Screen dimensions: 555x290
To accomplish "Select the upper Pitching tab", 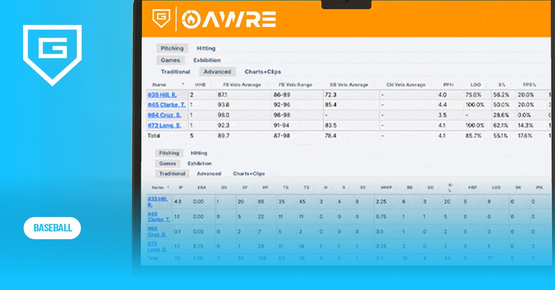I will 172,48.
